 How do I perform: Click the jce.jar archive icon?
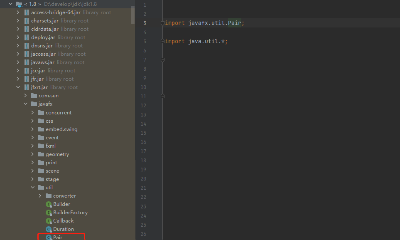[27, 71]
